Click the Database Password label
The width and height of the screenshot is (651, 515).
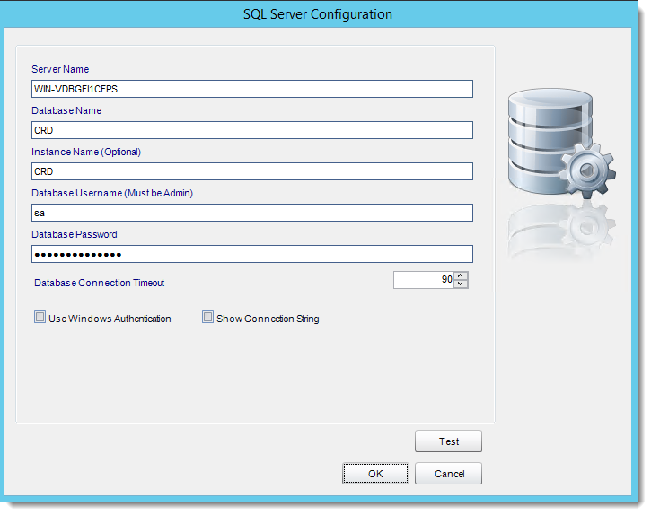[x=75, y=234]
